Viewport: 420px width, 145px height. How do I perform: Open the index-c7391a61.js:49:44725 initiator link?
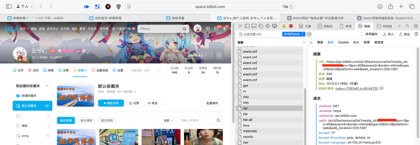pos(356,88)
